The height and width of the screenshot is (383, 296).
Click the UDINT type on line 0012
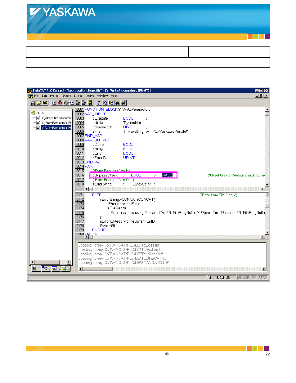tap(129, 158)
